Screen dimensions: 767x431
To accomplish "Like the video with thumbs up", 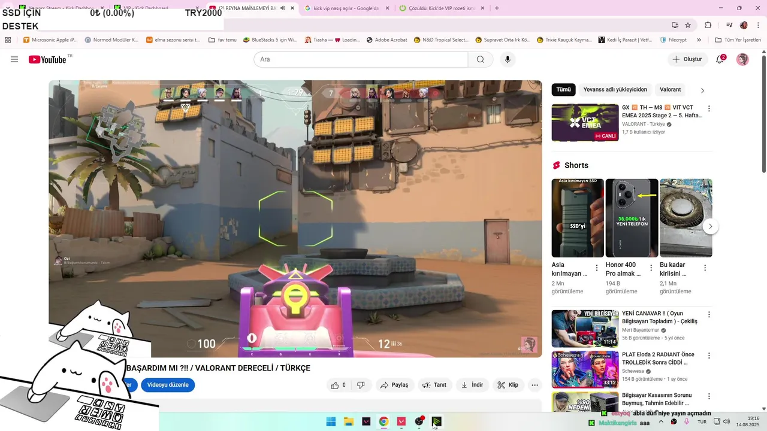I will point(339,385).
